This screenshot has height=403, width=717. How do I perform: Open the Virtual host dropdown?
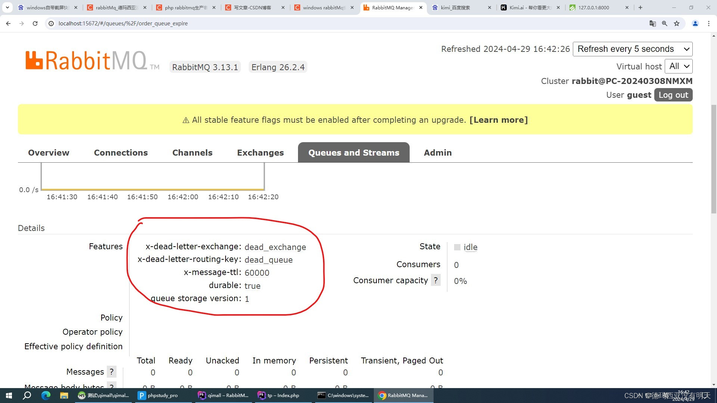[679, 66]
